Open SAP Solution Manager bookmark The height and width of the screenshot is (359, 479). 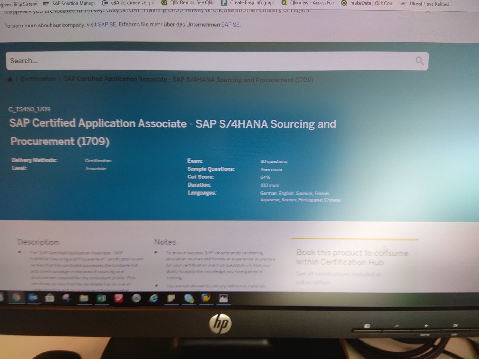(69, 3)
